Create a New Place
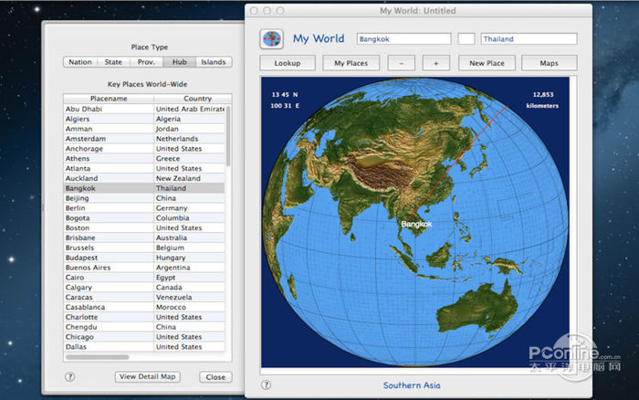 tap(487, 63)
